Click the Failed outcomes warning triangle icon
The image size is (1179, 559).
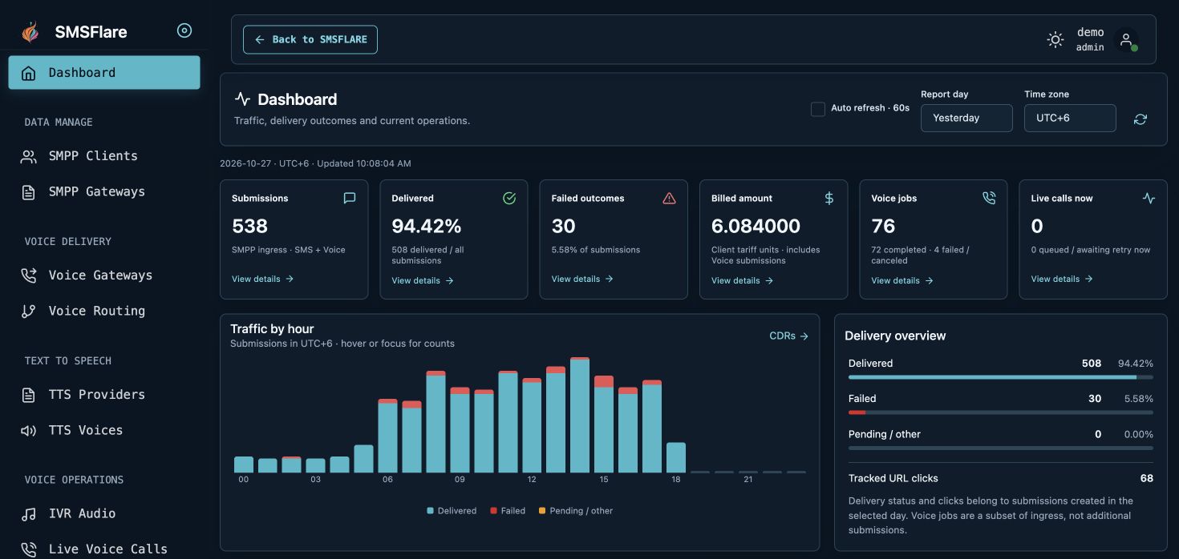669,198
